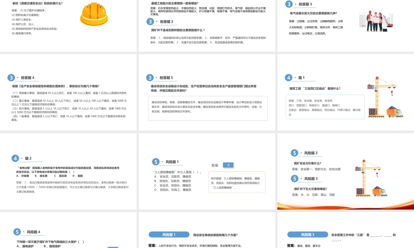Click the heading text 抢答题 5
The height and width of the screenshot is (248, 414).
[166, 77]
